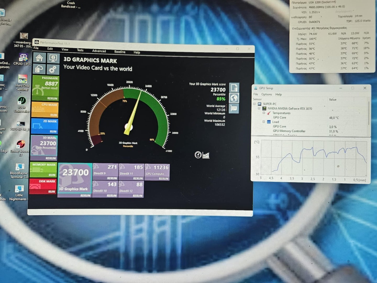Run the CPU Mark test

[x=54, y=115]
